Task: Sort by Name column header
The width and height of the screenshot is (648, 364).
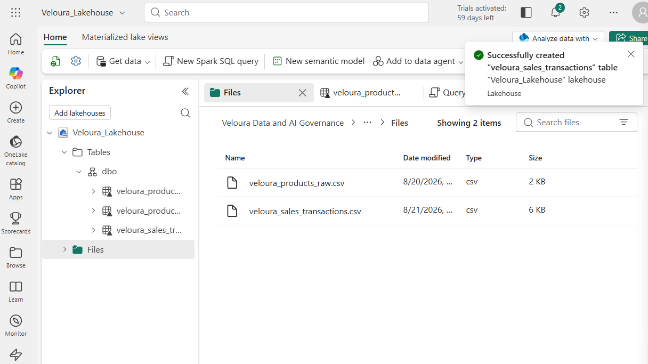Action: coord(235,158)
